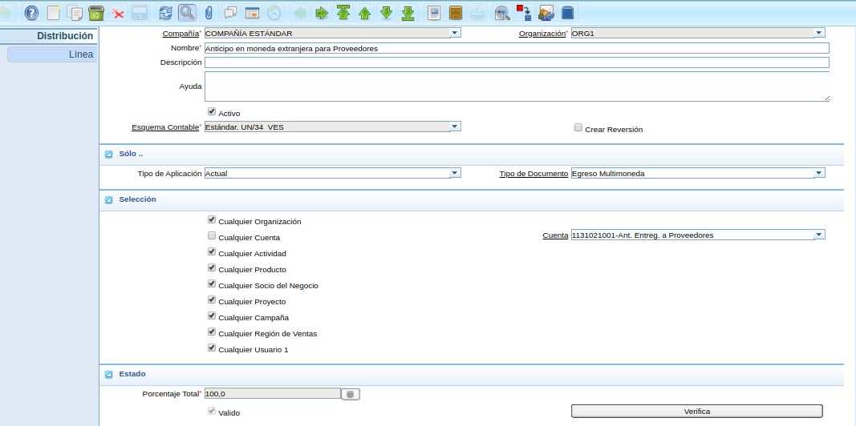Toggle Cualquier Socio del Negocio checkbox

tap(212, 283)
